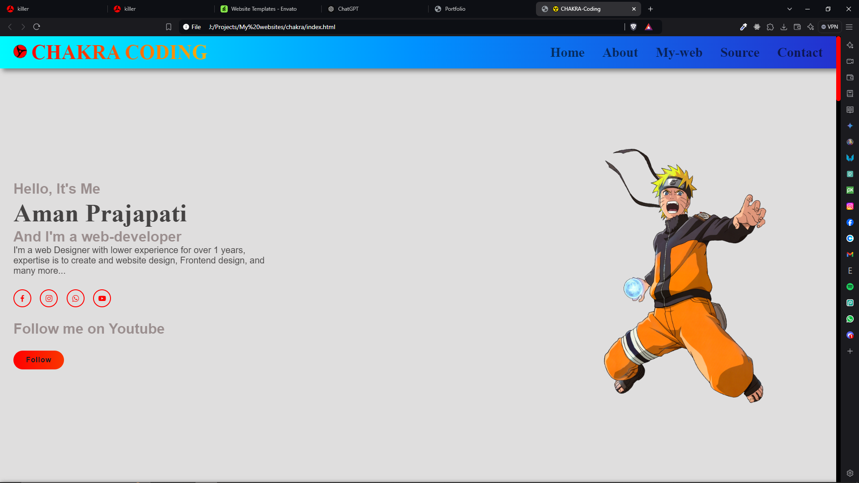
Task: Open Brave Wallet icon in toolbar
Action: point(797,27)
